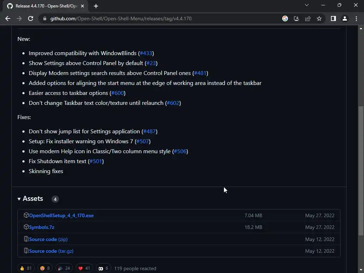Share this page via share icon
The height and width of the screenshot is (273, 364).
pos(308,18)
